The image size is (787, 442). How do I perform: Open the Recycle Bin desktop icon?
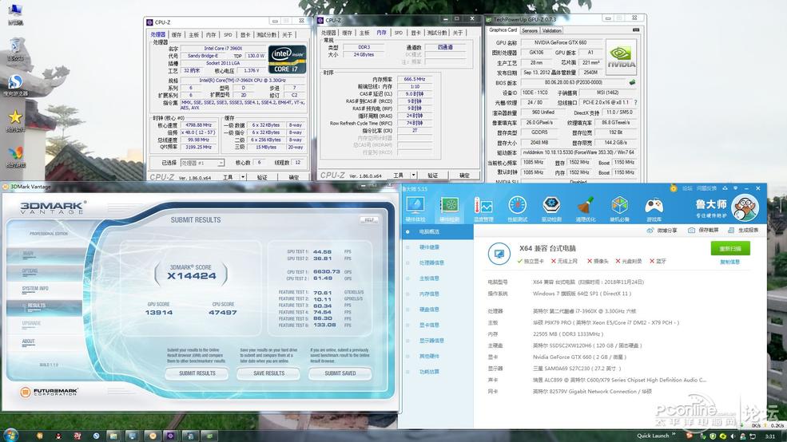pyautogui.click(x=15, y=49)
